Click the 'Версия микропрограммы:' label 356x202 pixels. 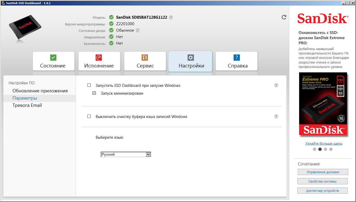[x=85, y=24]
